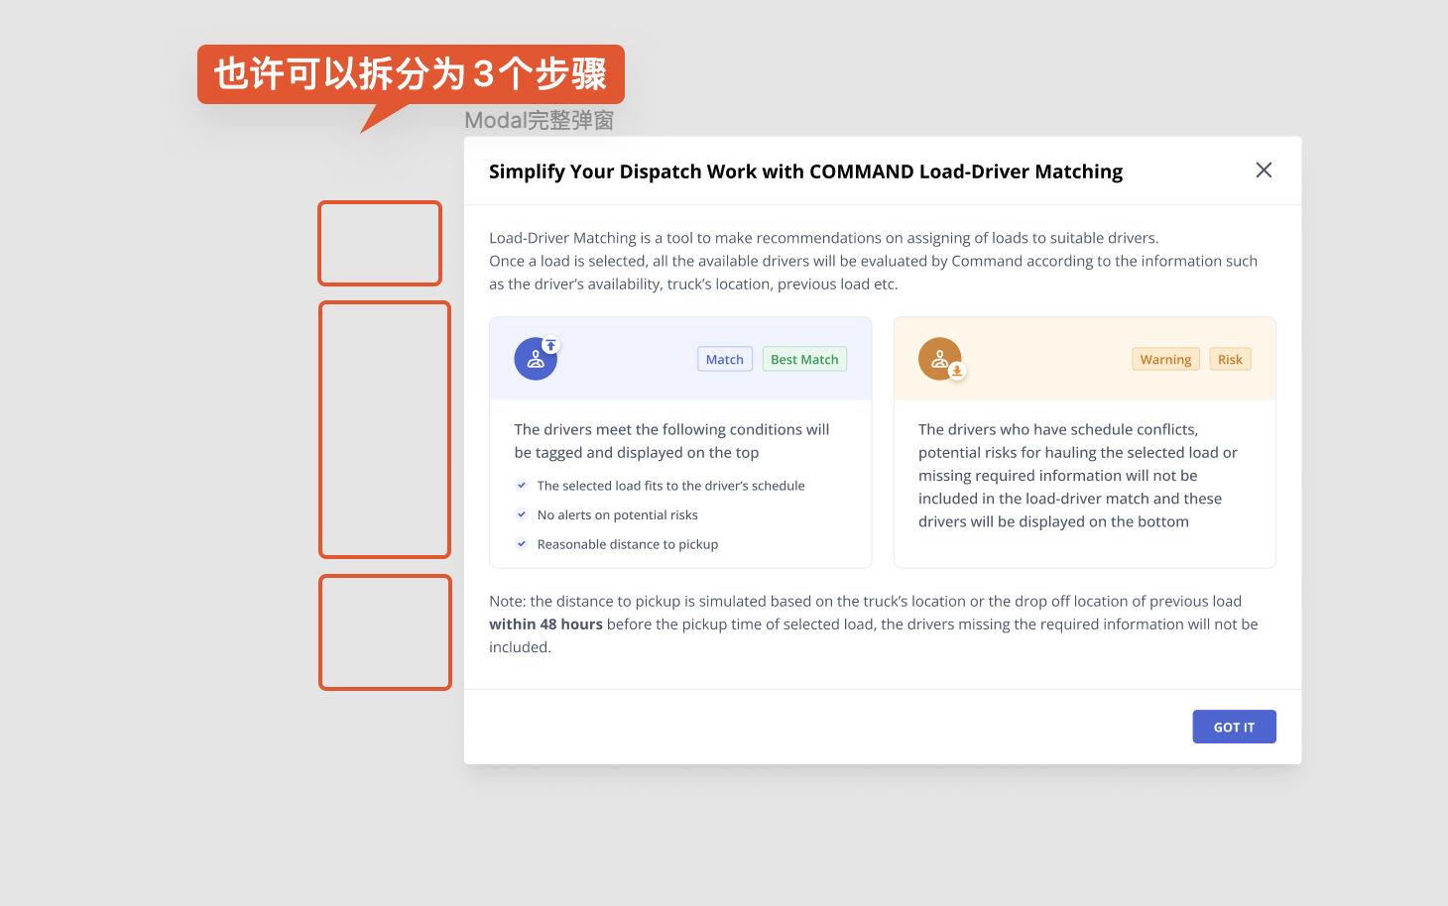Click the orange driver warning icon

(941, 359)
